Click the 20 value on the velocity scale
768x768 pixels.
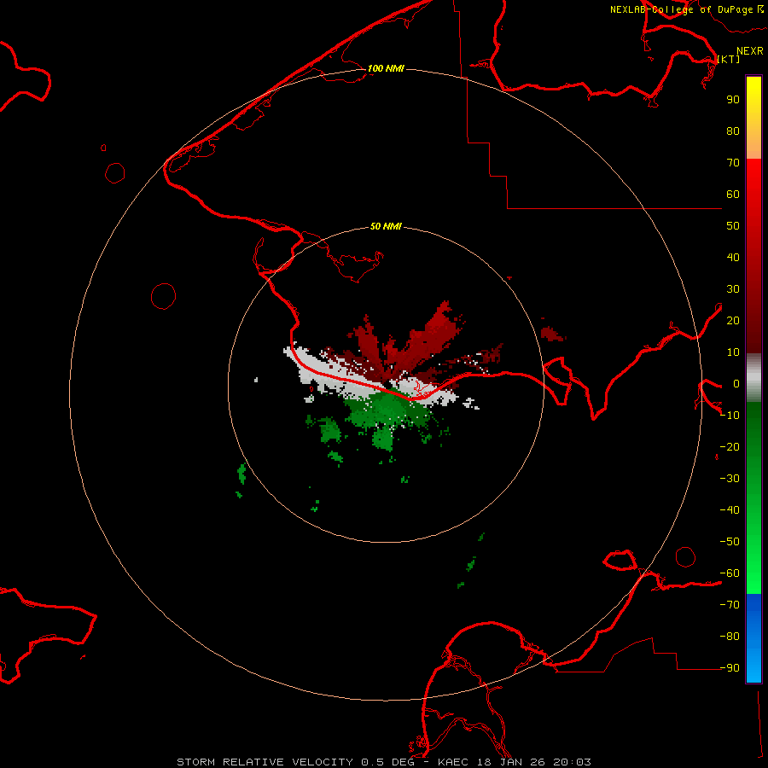pos(733,321)
